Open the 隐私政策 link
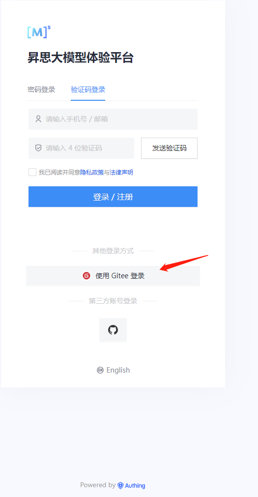The image size is (258, 497). pyautogui.click(x=92, y=173)
